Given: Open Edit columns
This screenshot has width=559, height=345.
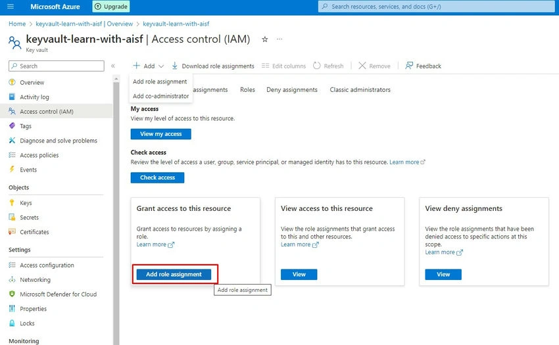Looking at the screenshot, I should pyautogui.click(x=284, y=66).
